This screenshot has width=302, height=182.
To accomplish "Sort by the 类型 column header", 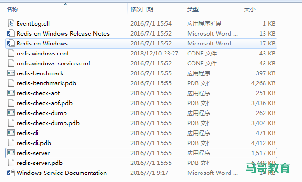I will 193,9.
